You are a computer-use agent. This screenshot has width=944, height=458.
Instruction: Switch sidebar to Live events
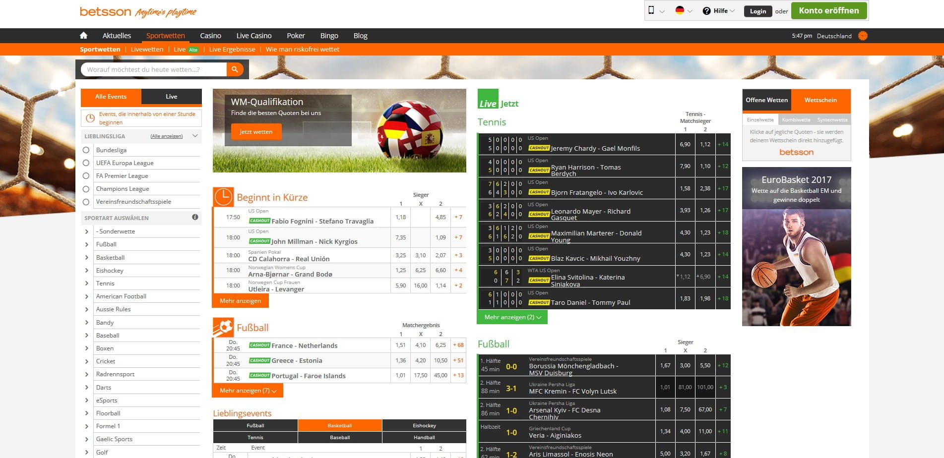172,97
